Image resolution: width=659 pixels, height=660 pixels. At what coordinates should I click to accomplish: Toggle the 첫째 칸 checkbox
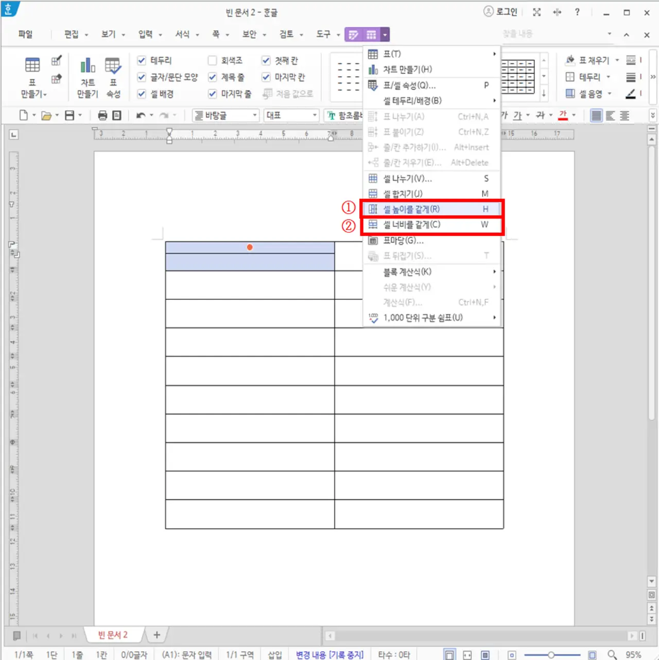tap(266, 60)
